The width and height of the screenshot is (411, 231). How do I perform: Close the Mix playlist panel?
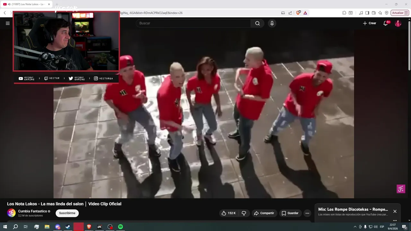(x=395, y=211)
